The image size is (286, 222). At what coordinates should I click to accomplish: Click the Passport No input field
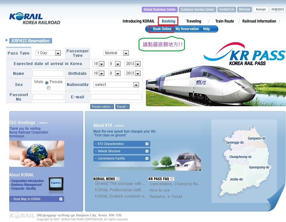pyautogui.click(x=48, y=97)
